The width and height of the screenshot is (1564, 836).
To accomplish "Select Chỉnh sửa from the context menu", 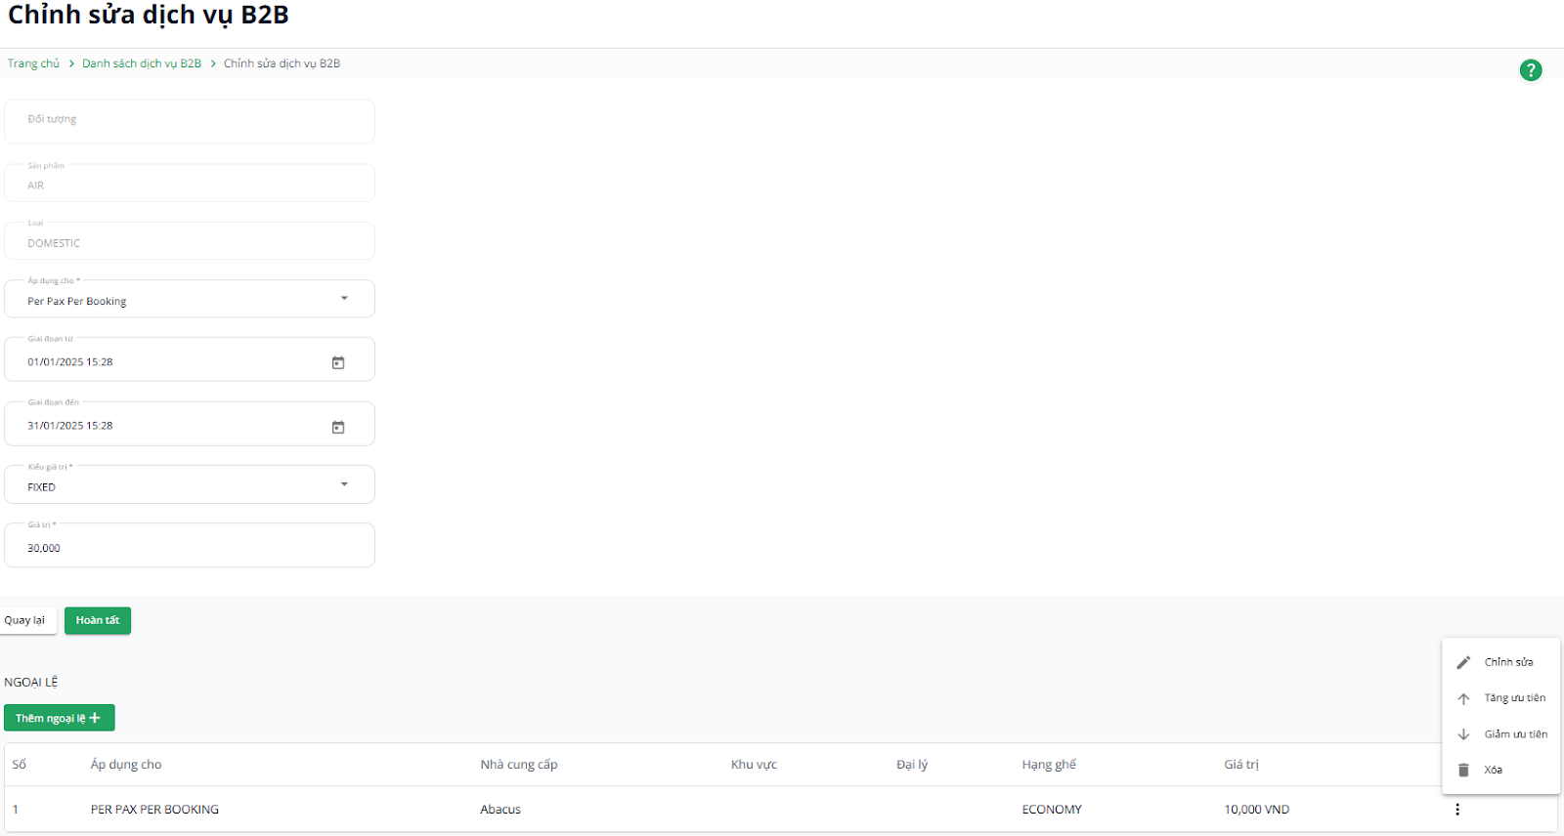I will click(1508, 662).
